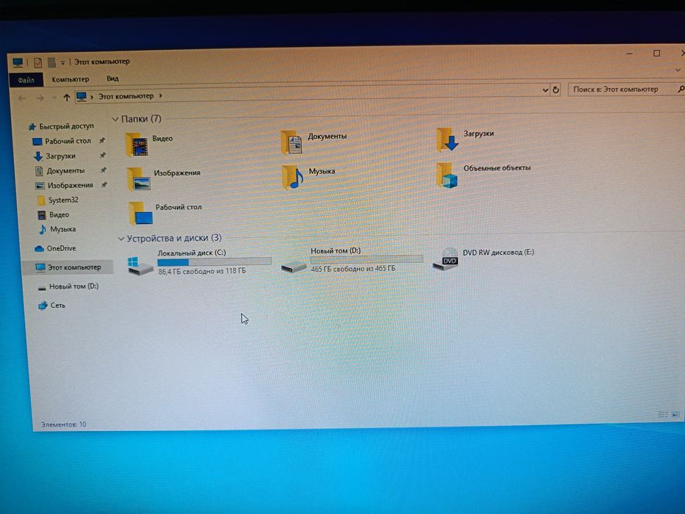Viewport: 685px width, 514px height.
Task: Open the Объемные объекты folder icon
Action: (x=447, y=175)
